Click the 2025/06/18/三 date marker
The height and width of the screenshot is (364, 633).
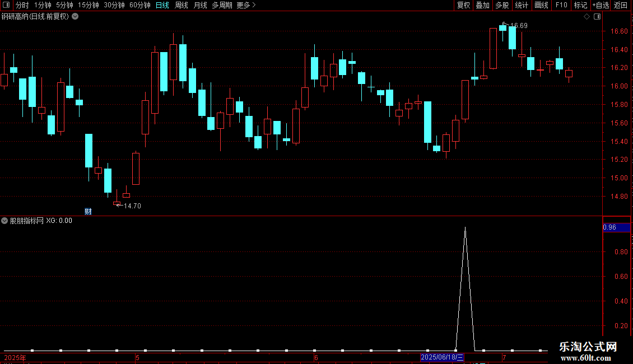442,357
